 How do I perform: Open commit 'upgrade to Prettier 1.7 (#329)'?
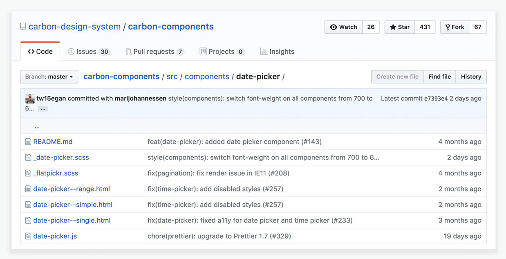(x=219, y=236)
